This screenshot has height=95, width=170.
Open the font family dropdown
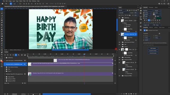click(x=148, y=11)
